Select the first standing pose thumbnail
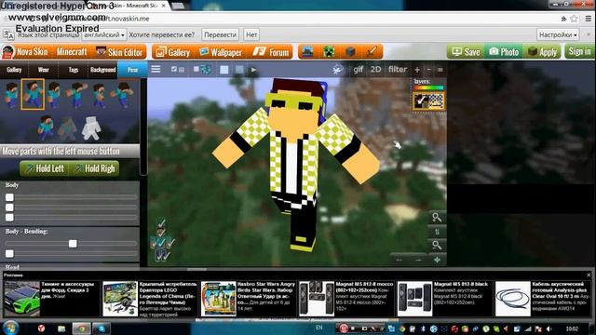The height and width of the screenshot is (335, 596). 11,95
